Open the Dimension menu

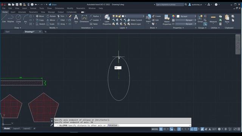click(x=59, y=8)
